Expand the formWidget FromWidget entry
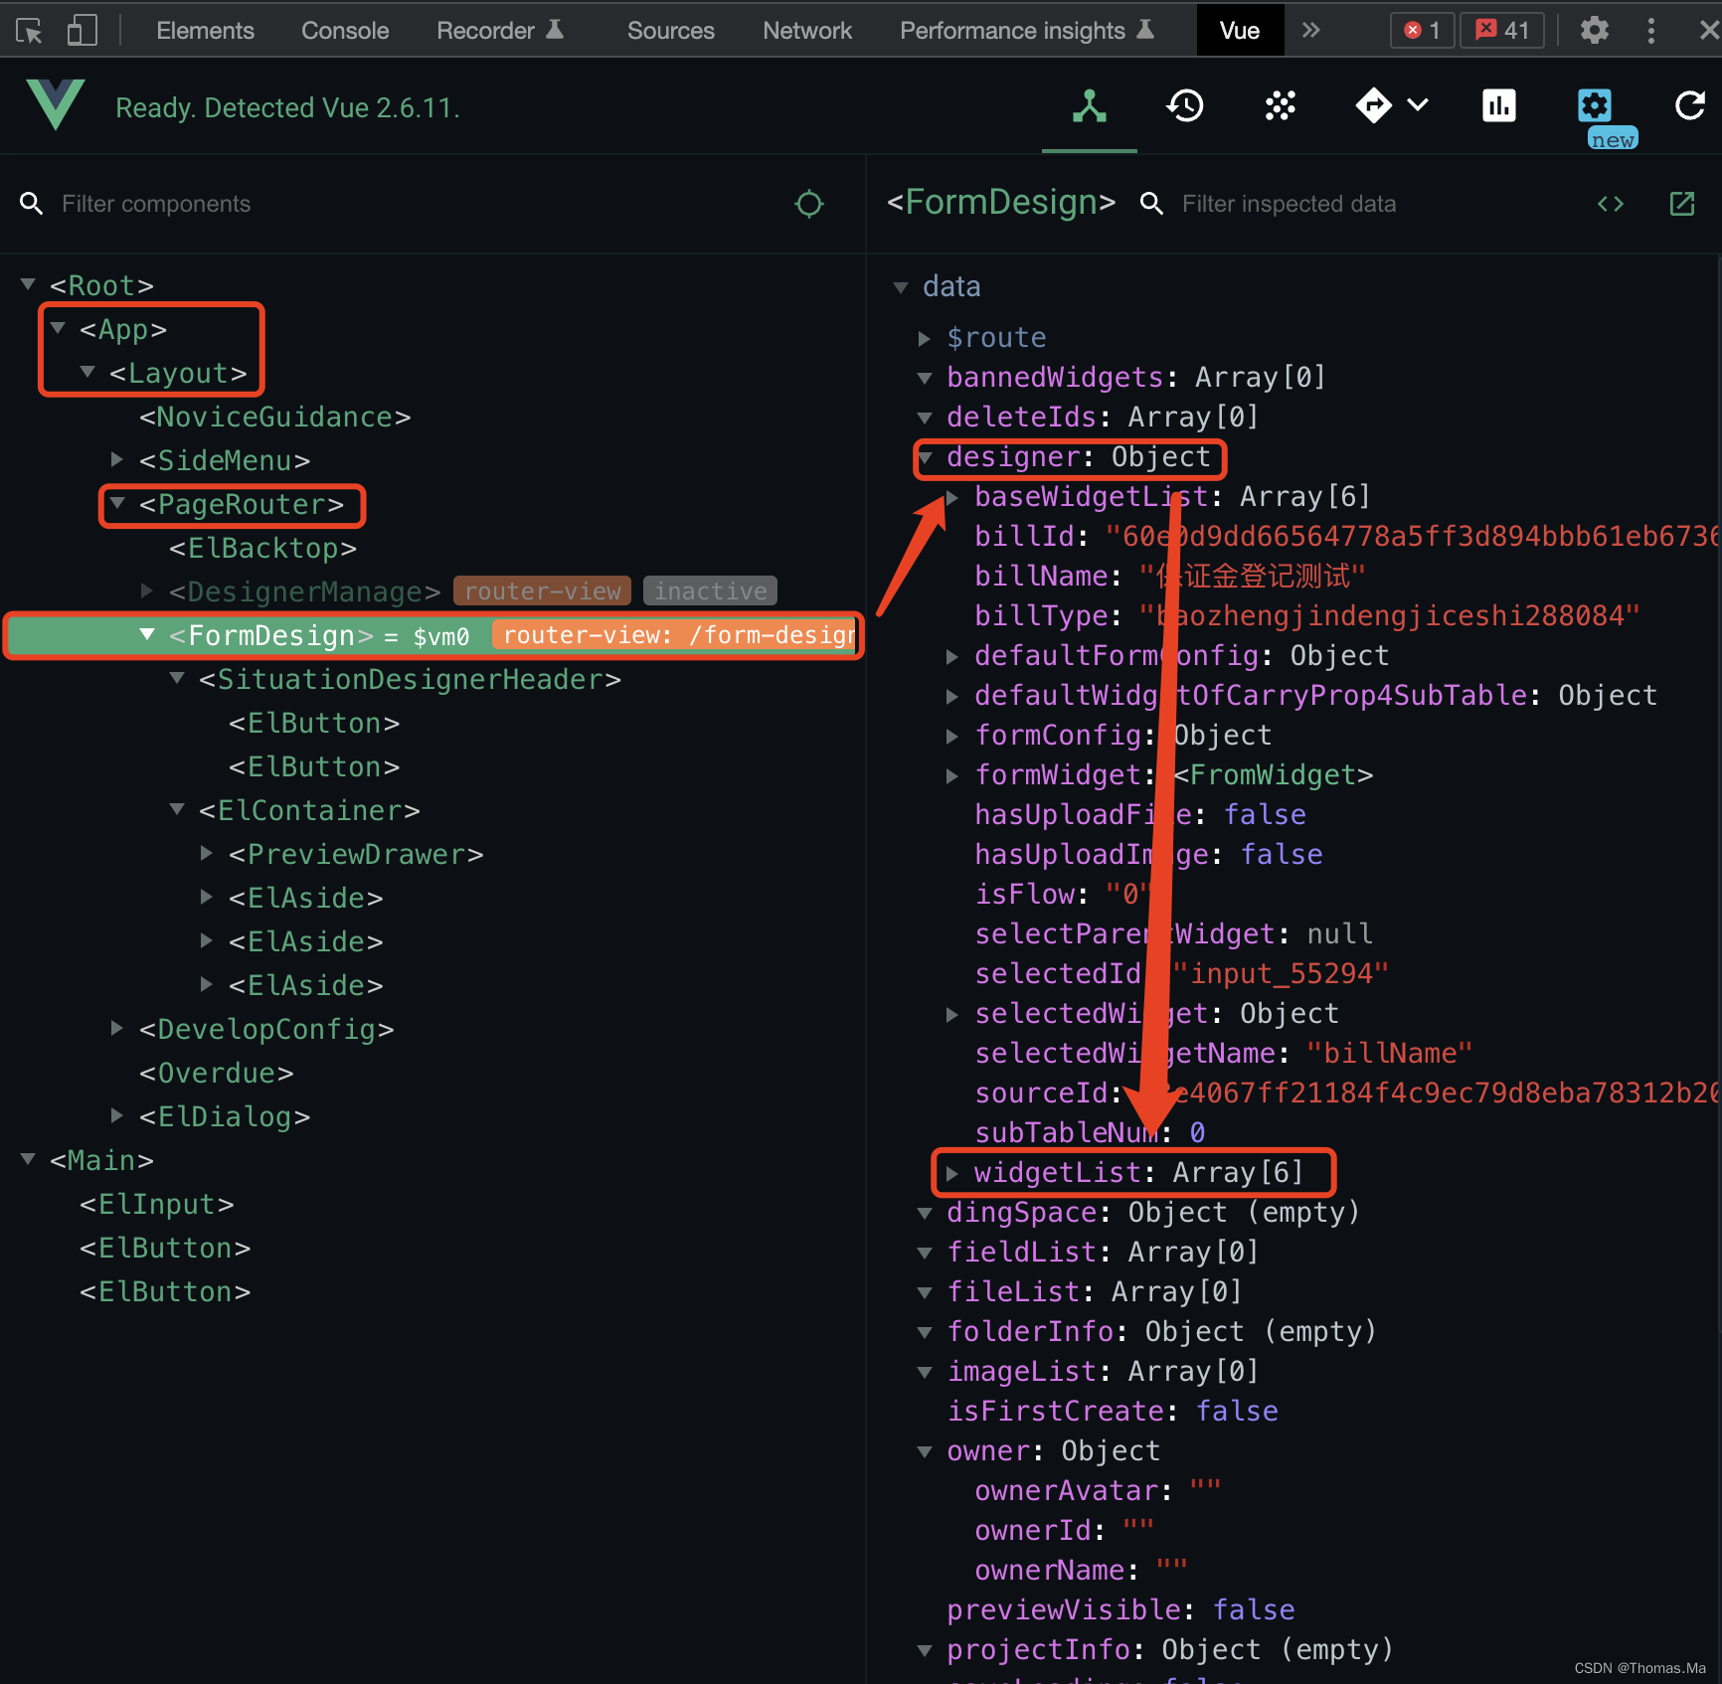The height and width of the screenshot is (1684, 1722). click(x=952, y=775)
